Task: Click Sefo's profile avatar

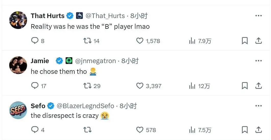Action: tap(18, 110)
